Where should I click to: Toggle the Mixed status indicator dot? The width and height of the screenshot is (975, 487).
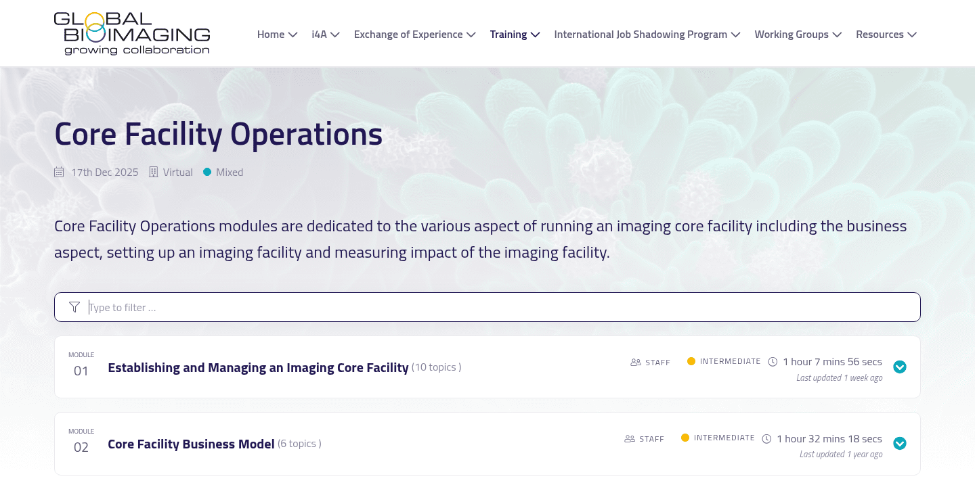(x=207, y=172)
